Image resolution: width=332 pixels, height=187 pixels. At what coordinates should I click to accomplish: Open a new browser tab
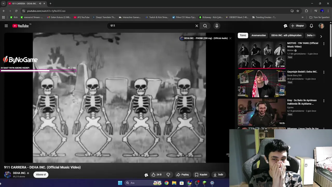(x=50, y=3)
